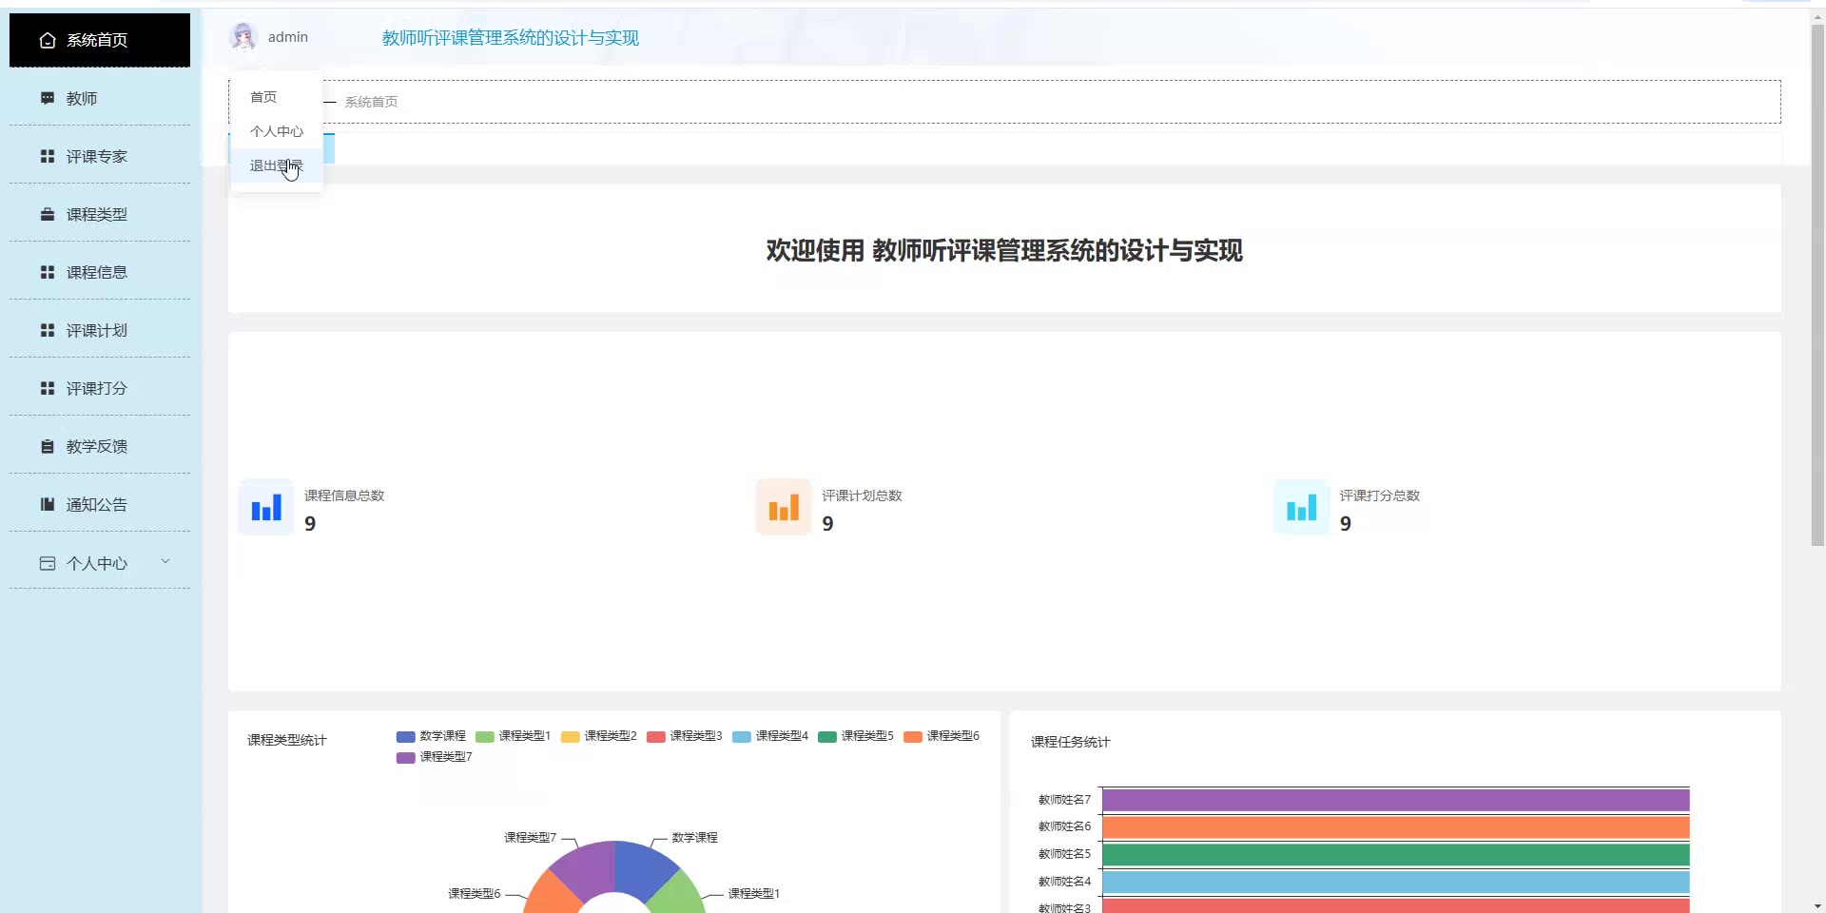Screen dimensions: 1826x913
Task: Click the 课程类型统计 chart title
Action: pyautogui.click(x=287, y=740)
